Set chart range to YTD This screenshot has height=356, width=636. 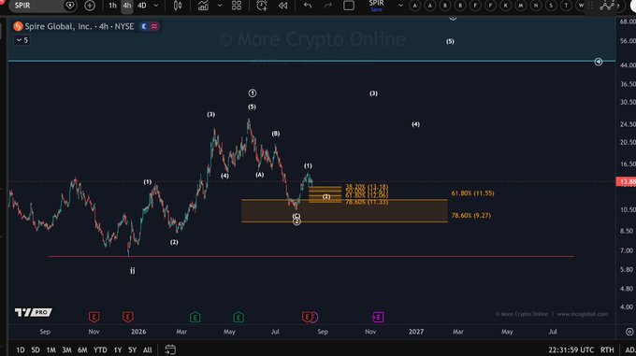[x=100, y=349]
